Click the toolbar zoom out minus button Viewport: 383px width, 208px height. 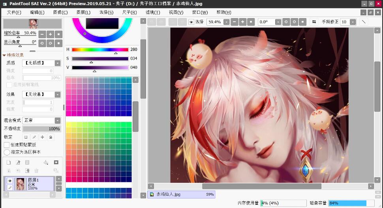(x=234, y=22)
